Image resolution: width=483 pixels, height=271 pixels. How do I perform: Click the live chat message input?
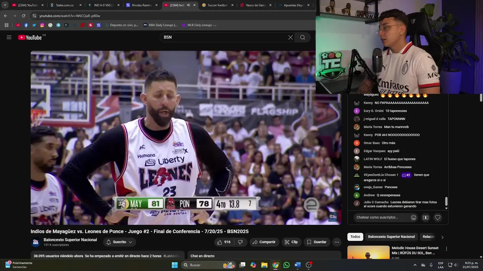(382, 218)
